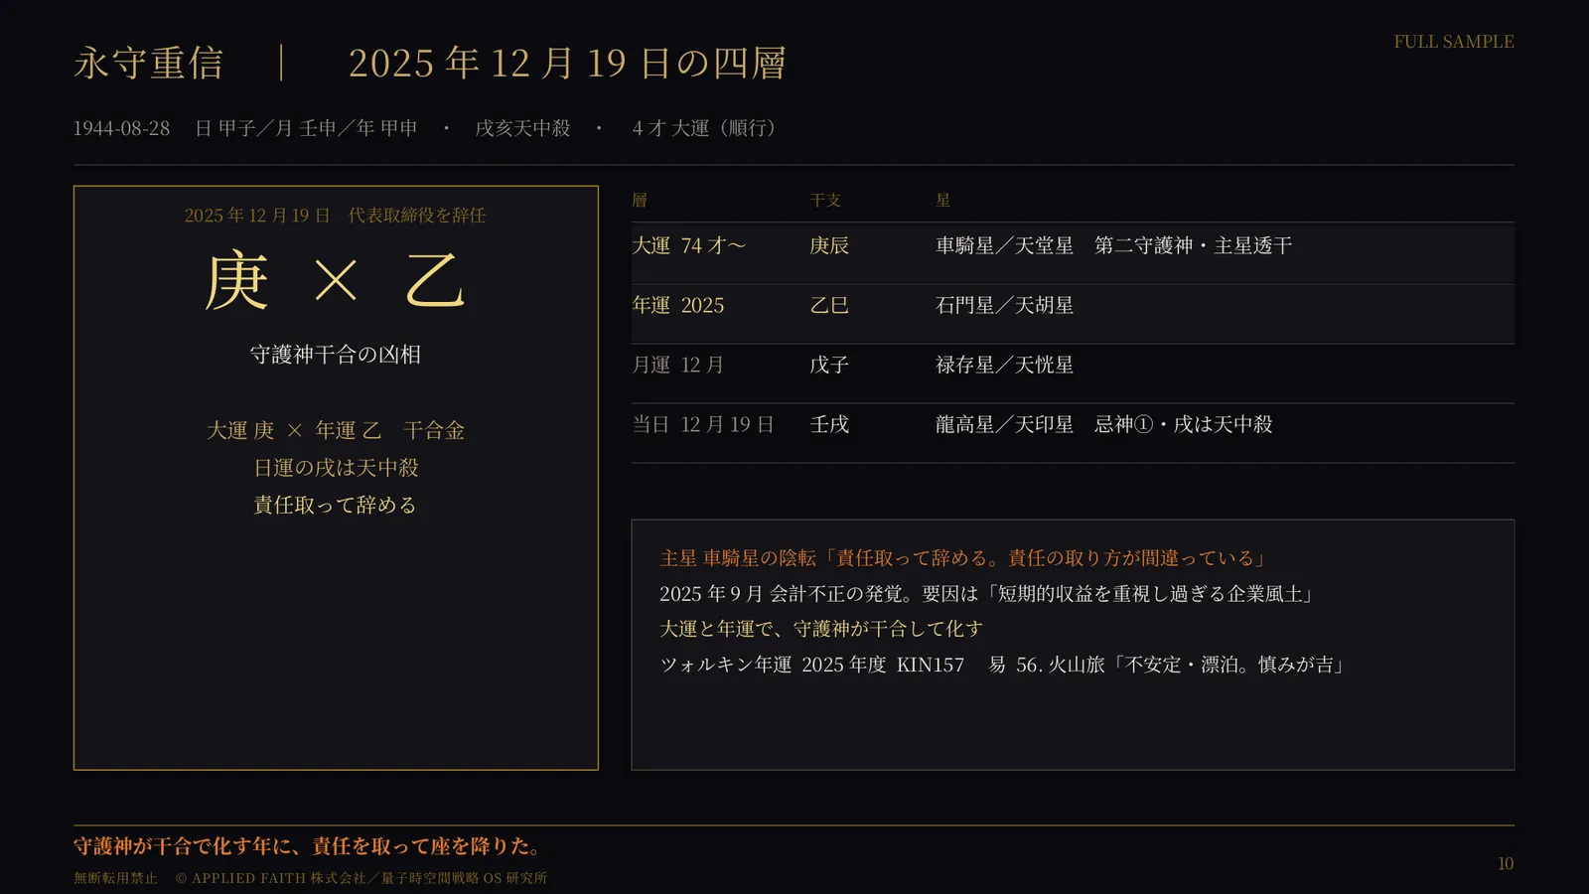Image resolution: width=1589 pixels, height=894 pixels.
Task: Click the 層 column header
Action: tap(640, 201)
